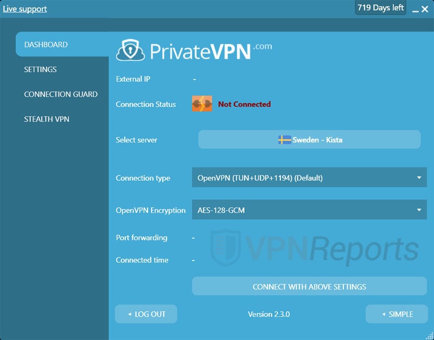The image size is (434, 340).
Task: Click the 719 Days left badge
Action: tap(380, 8)
